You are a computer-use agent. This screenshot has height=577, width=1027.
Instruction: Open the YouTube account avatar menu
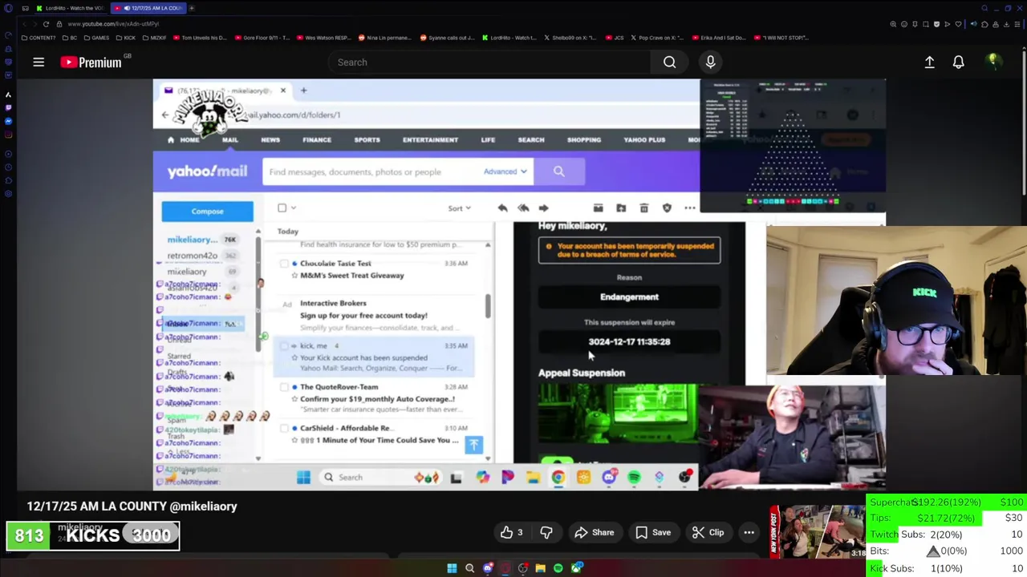pos(993,62)
